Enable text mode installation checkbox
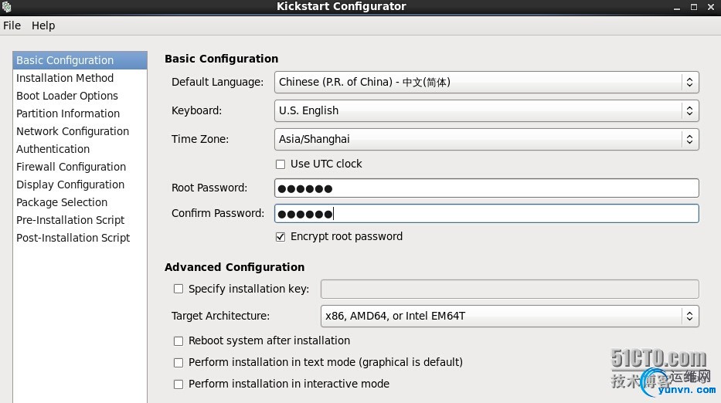The width and height of the screenshot is (721, 403). [x=179, y=362]
